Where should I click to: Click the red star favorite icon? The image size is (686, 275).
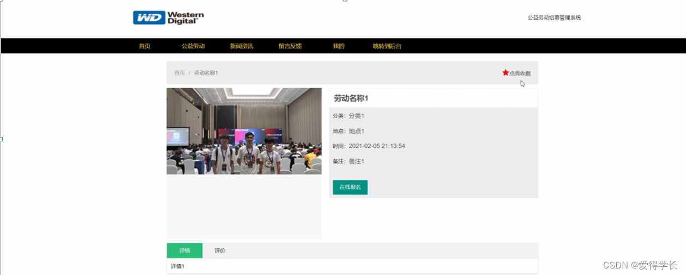click(x=506, y=72)
